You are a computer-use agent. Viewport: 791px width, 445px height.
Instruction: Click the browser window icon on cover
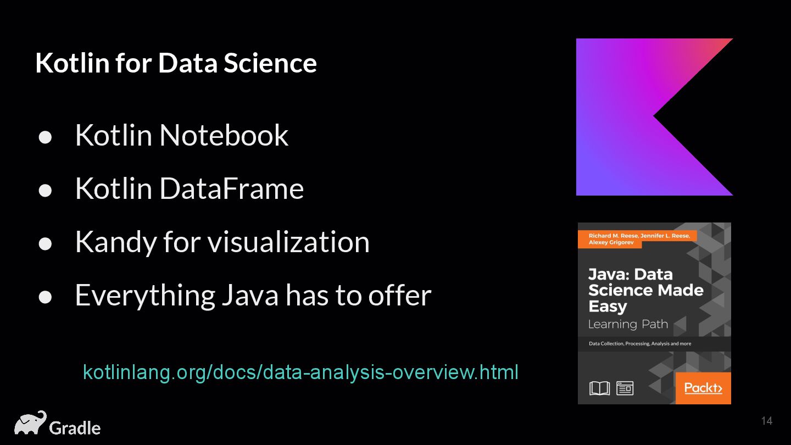[x=625, y=388]
